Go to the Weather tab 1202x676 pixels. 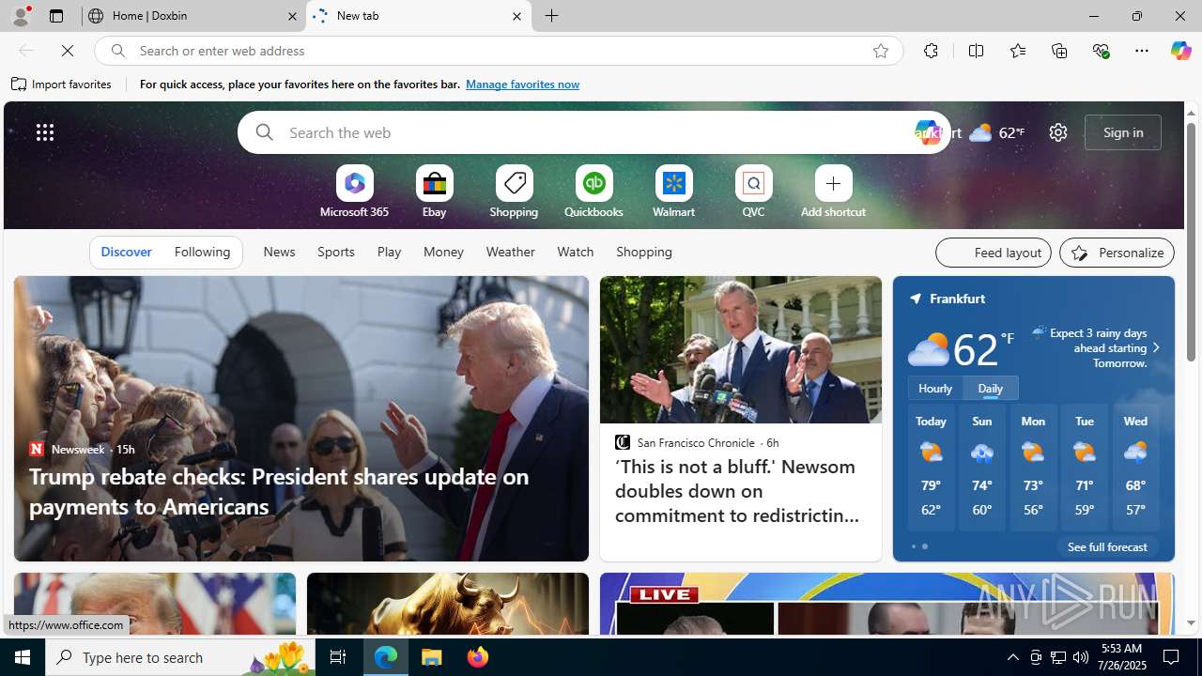510,252
